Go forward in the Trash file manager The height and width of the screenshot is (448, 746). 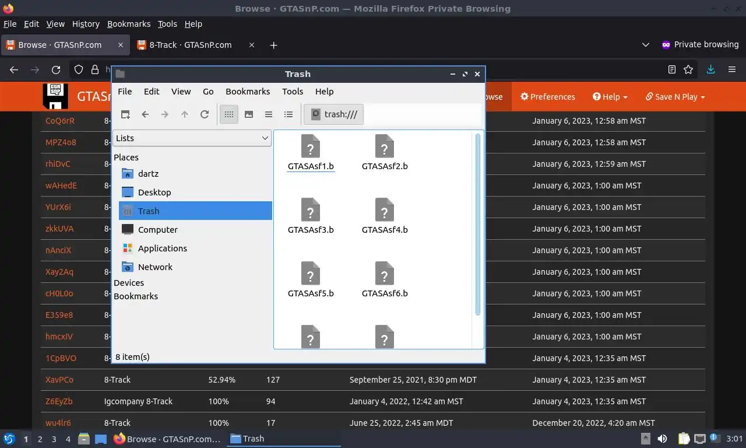165,114
